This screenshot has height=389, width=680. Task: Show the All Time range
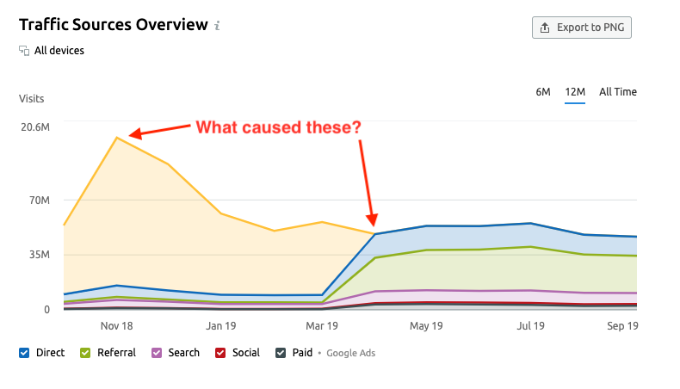pyautogui.click(x=618, y=92)
